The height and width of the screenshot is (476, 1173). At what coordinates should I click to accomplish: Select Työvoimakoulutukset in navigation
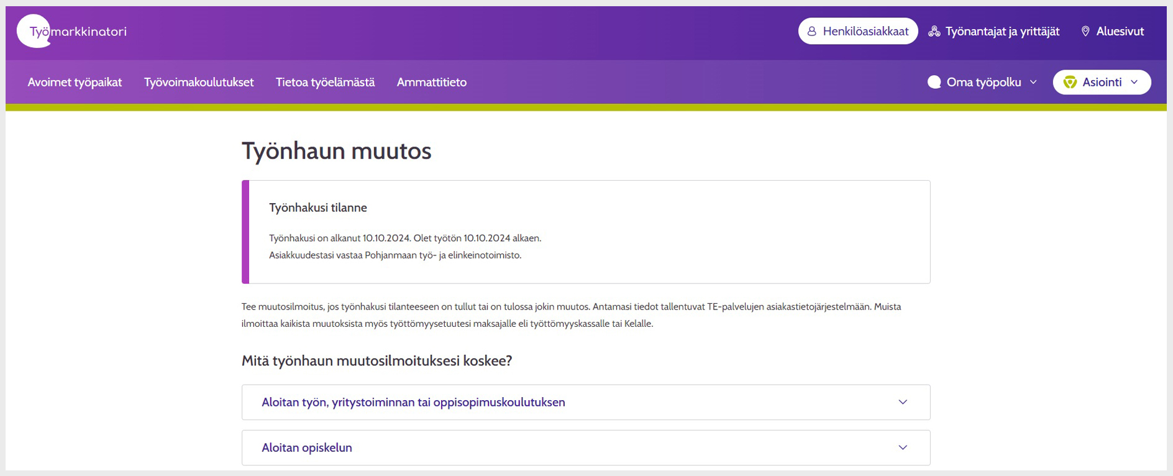[x=199, y=82]
